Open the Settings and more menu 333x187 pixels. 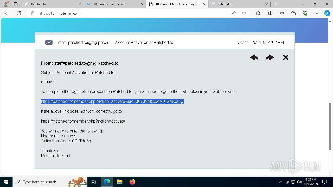point(316,13)
